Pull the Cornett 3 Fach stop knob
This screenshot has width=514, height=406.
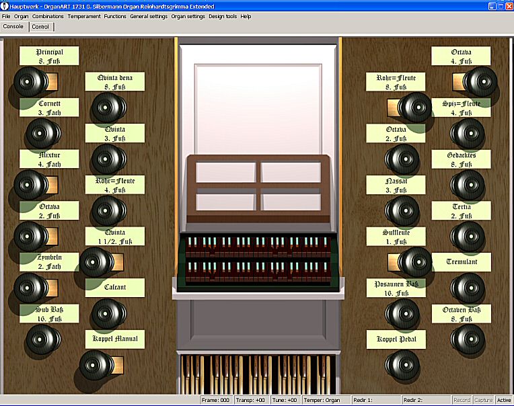43,133
